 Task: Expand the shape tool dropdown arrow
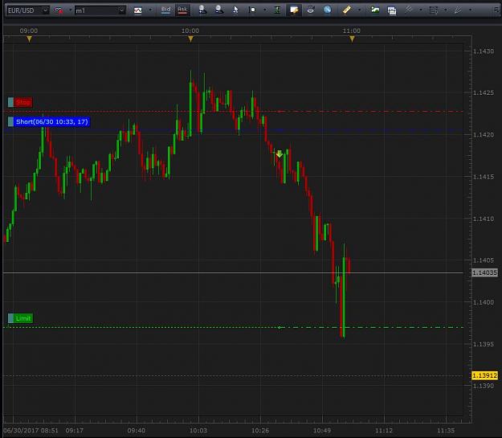click(x=265, y=10)
